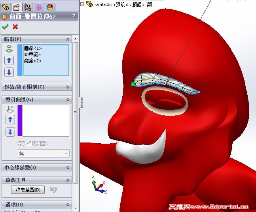Open help with the question mark icon
This screenshot has width=256, height=212.
(74, 16)
